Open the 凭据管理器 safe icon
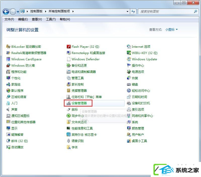Screen dimensions: 201x177 (x=69, y=91)
